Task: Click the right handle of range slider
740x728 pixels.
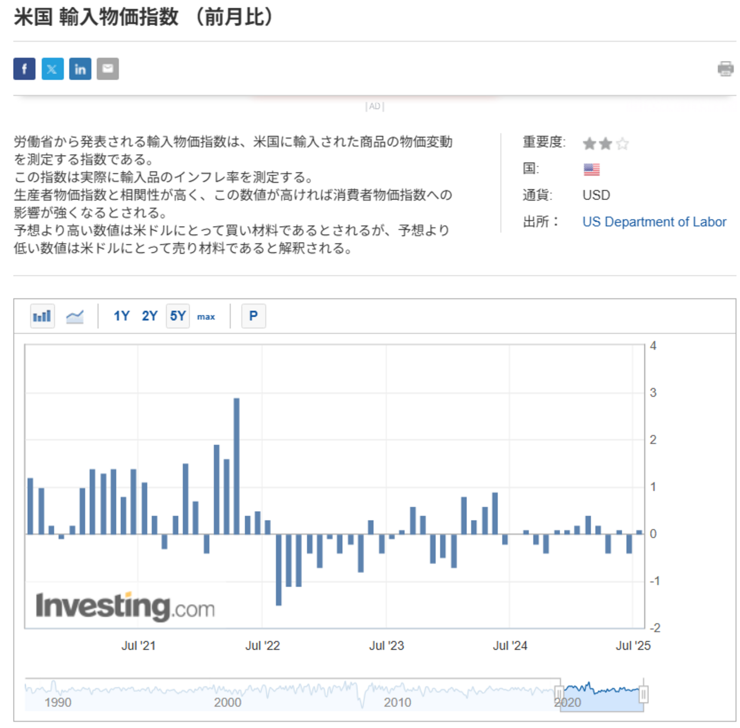Action: [643, 694]
